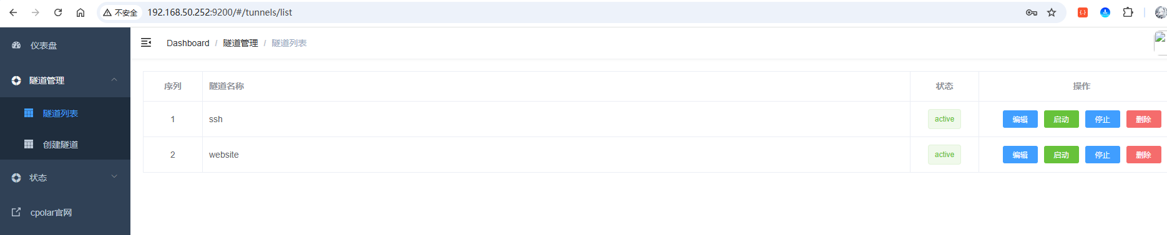The image size is (1167, 235).
Task: Click the 创建隧道 grid icon
Action: [x=29, y=144]
